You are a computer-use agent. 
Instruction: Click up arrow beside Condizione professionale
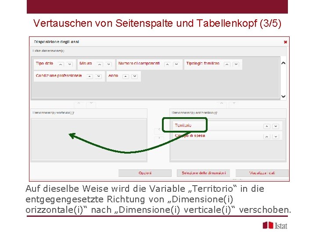click(90, 76)
